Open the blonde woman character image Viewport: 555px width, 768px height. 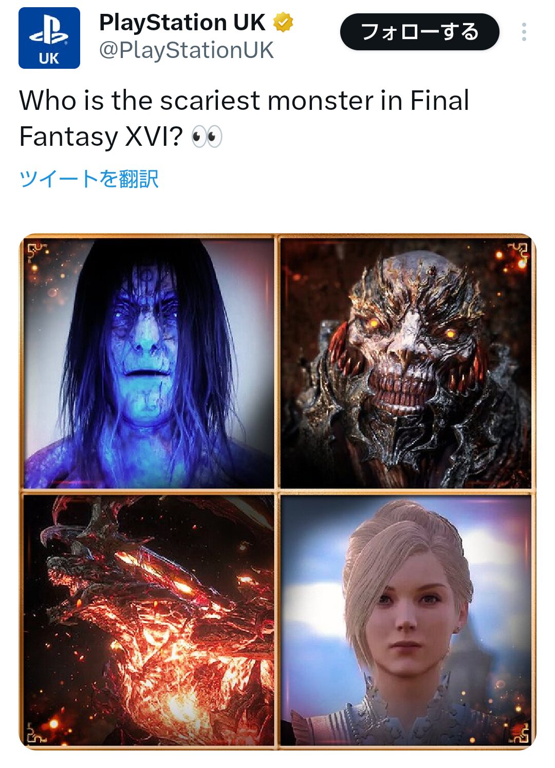pyautogui.click(x=405, y=620)
